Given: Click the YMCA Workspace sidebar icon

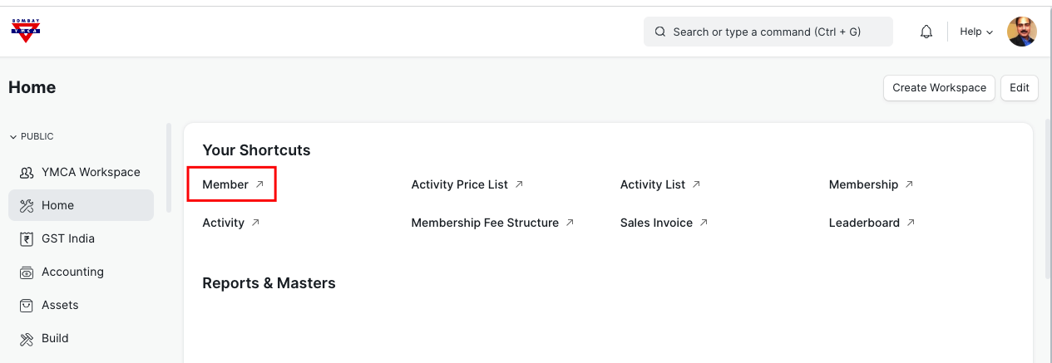Looking at the screenshot, I should pyautogui.click(x=27, y=173).
